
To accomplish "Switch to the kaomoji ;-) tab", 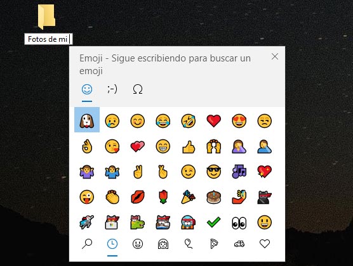I will point(112,89).
